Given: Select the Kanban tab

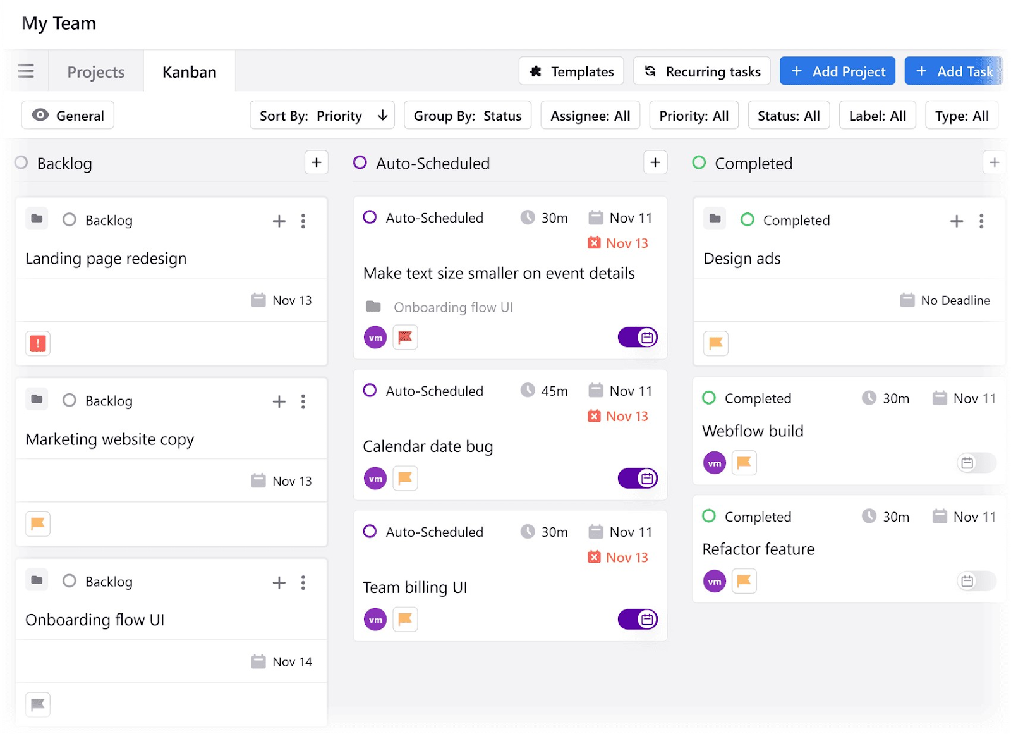Looking at the screenshot, I should point(189,71).
